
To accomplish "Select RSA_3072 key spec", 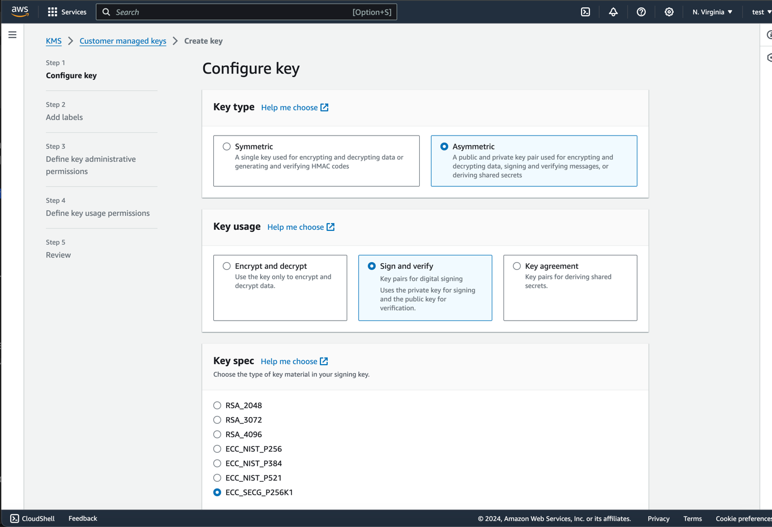I will (x=217, y=420).
